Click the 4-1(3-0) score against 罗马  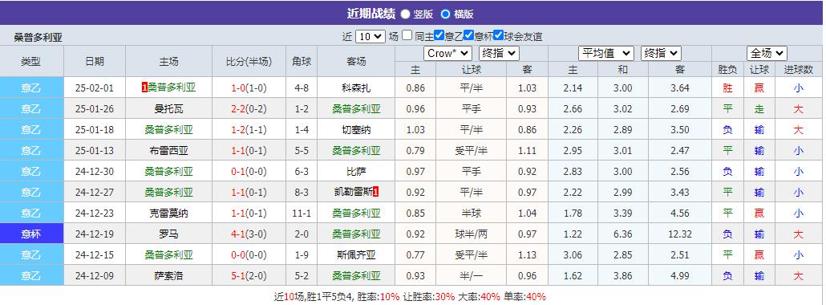[249, 234]
